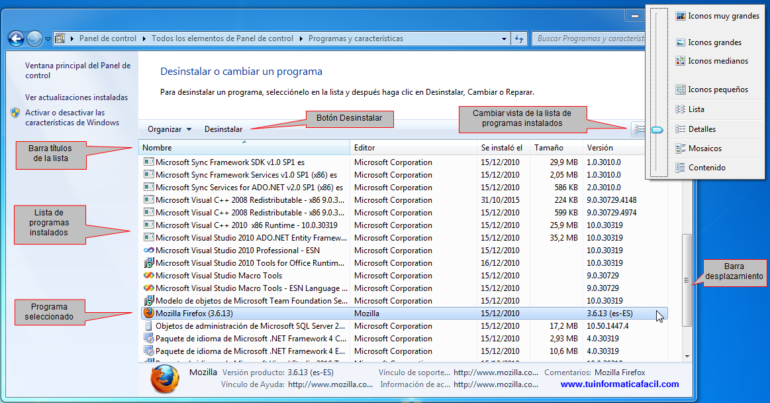Open Vínculo de soporte mozilla URL
Viewport: 770px width, 403px height.
[x=495, y=373]
